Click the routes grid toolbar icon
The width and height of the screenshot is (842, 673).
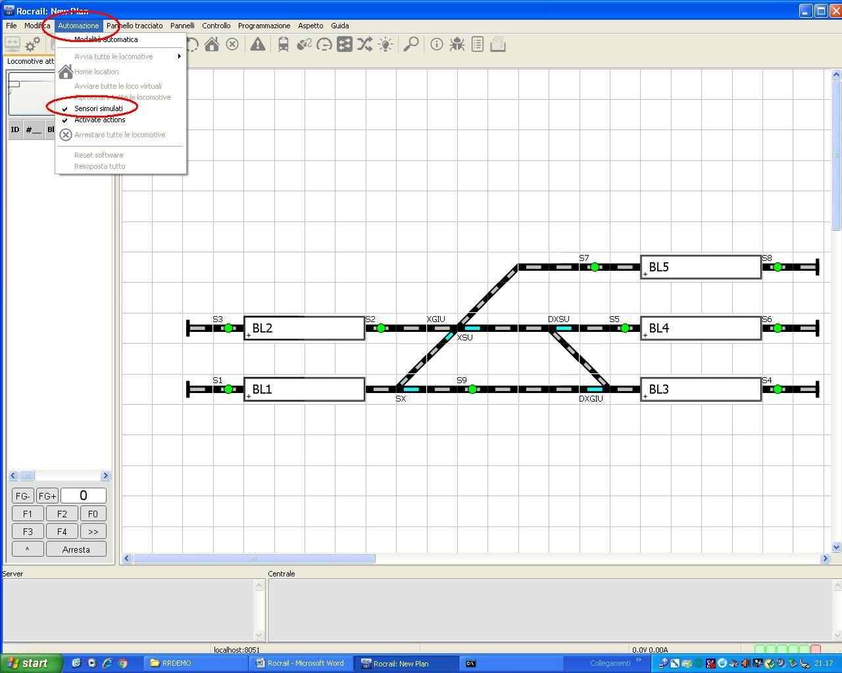[345, 44]
